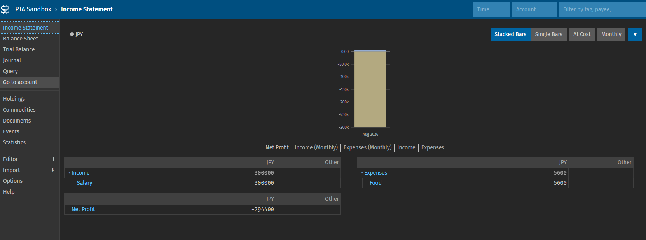Click the Aug 2026 chart bar
This screenshot has height=240, width=646.
point(370,89)
